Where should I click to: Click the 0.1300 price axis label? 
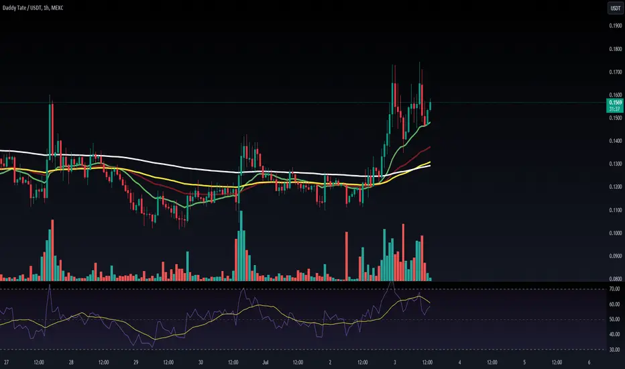pyautogui.click(x=616, y=164)
